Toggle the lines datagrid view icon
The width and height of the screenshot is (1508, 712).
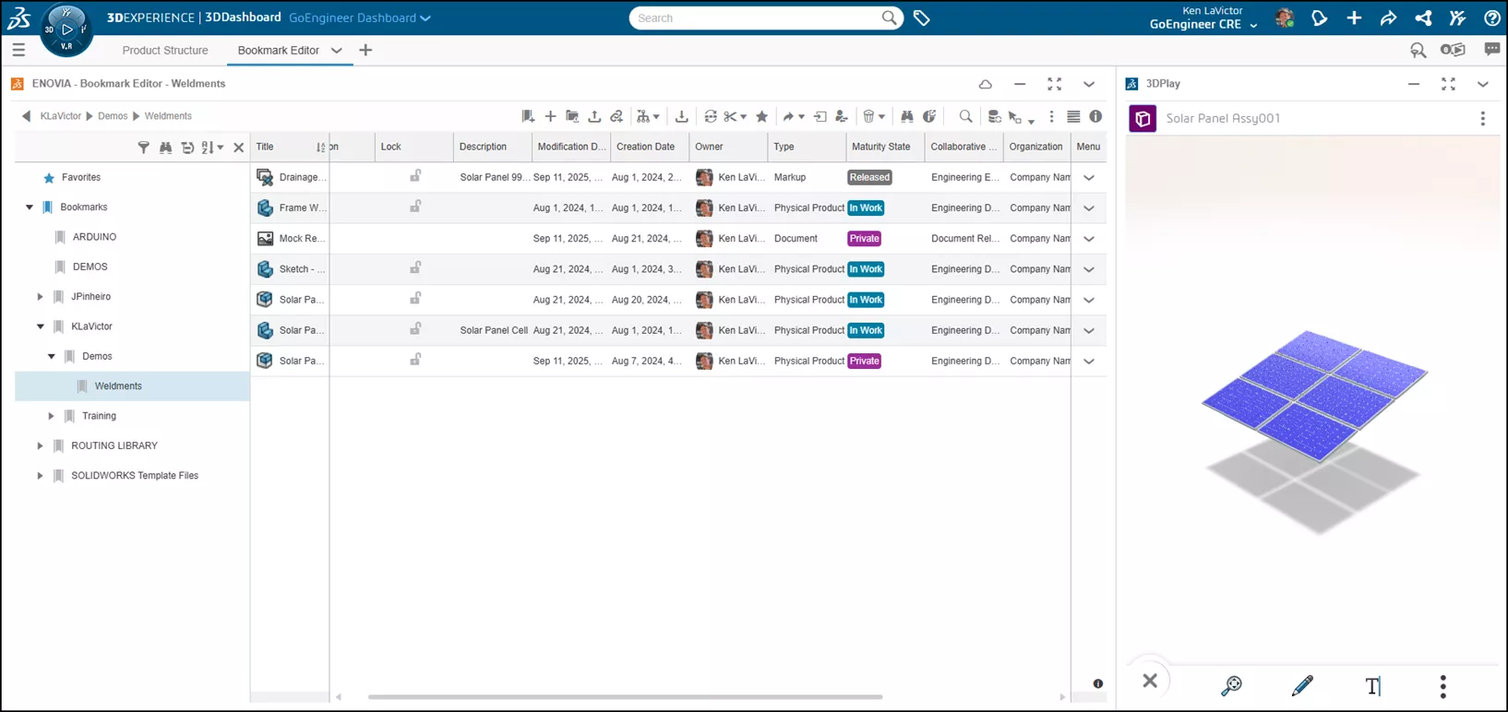coord(1073,116)
